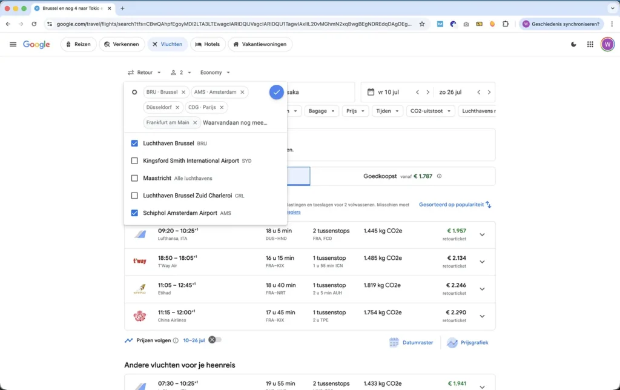Open the Economy class dropdown

coord(214,72)
